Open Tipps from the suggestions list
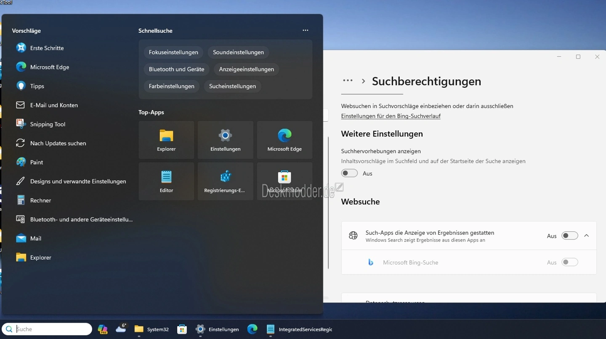606x339 pixels. (37, 86)
